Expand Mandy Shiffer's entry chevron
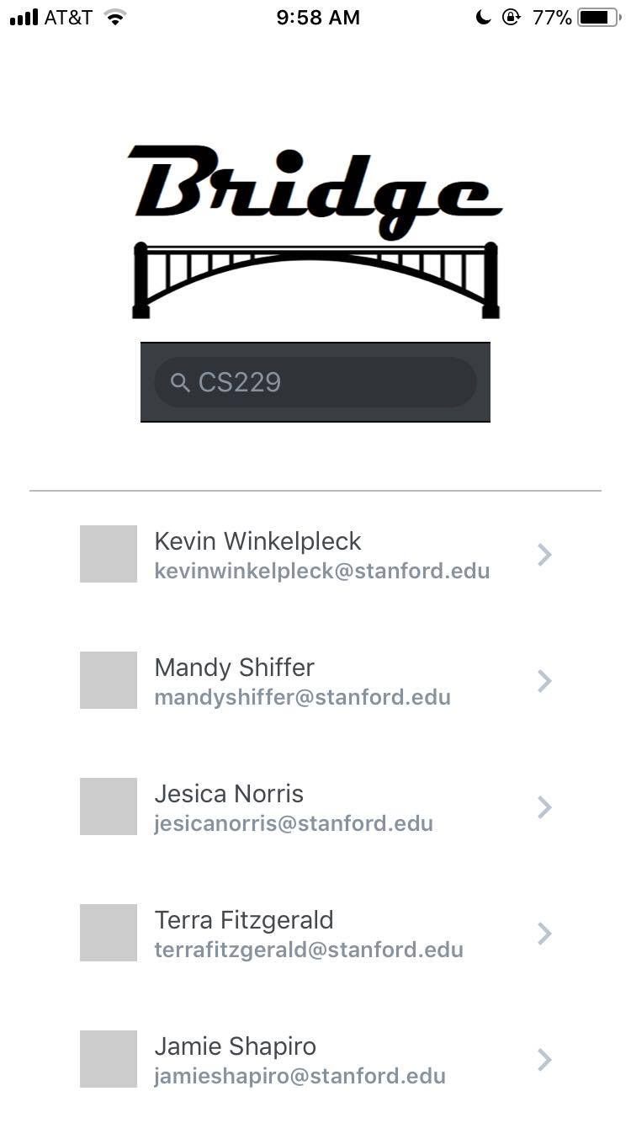 (x=544, y=681)
